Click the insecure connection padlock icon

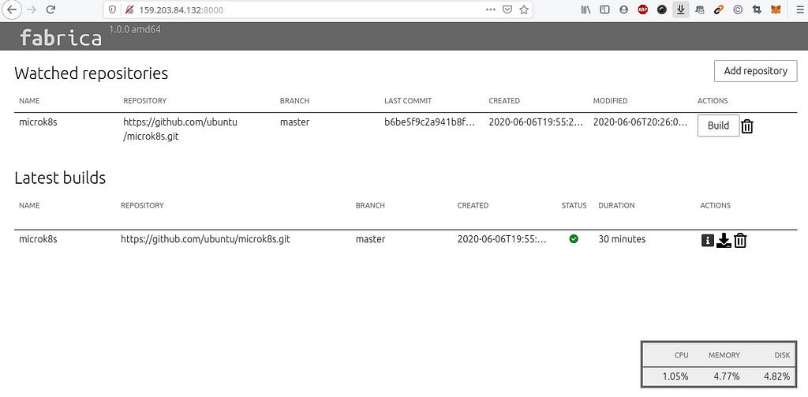[129, 9]
